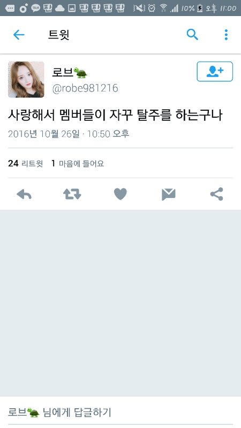Open the three-dot overflow menu
The height and width of the screenshot is (428, 241).
coord(226,35)
